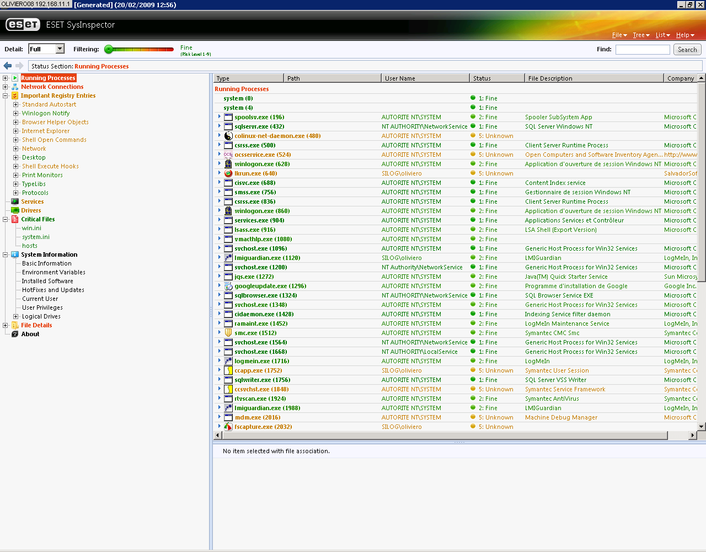Click the logmein.exe (1716) process icon
This screenshot has width=706, height=552.
(228, 361)
